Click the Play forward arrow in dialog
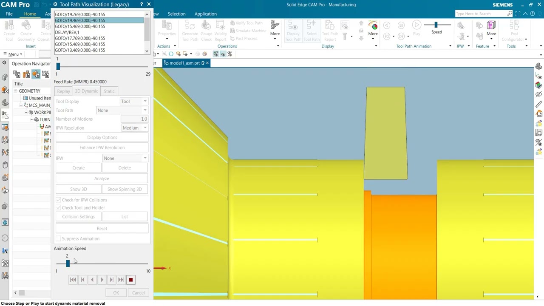 click(x=102, y=280)
